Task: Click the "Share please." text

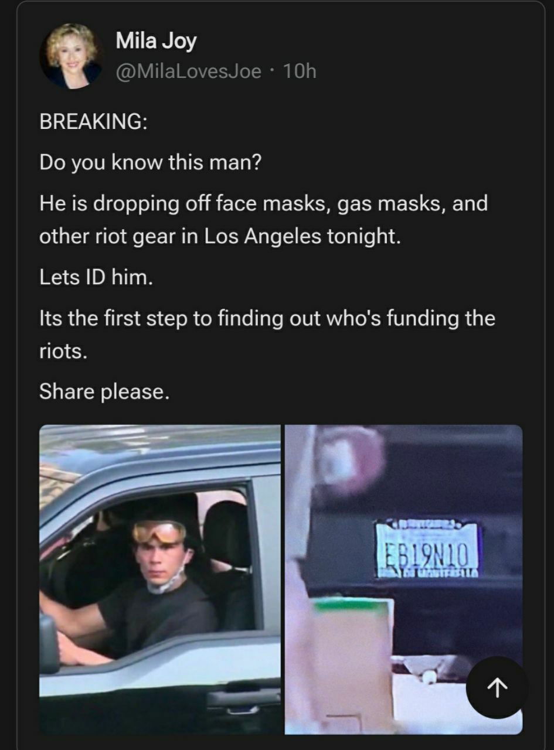Action: 104,391
